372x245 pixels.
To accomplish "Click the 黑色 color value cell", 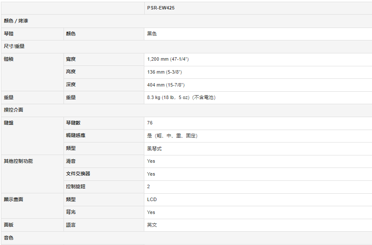I will [152, 34].
